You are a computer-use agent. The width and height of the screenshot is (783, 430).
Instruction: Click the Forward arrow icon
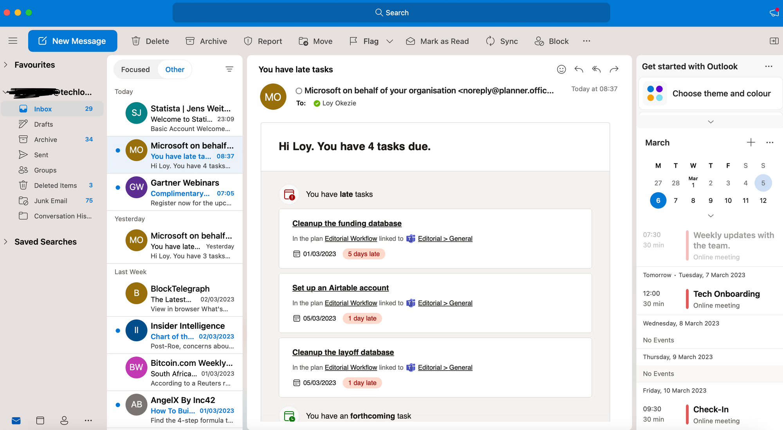coord(614,69)
